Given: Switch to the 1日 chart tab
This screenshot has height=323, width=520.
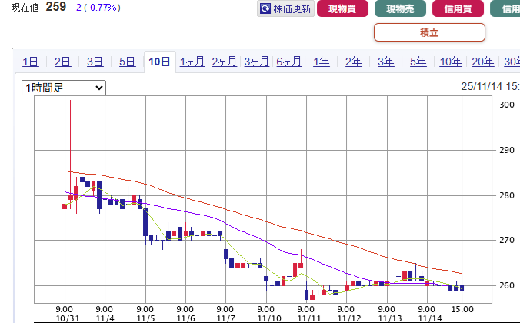Looking at the screenshot, I should point(31,62).
